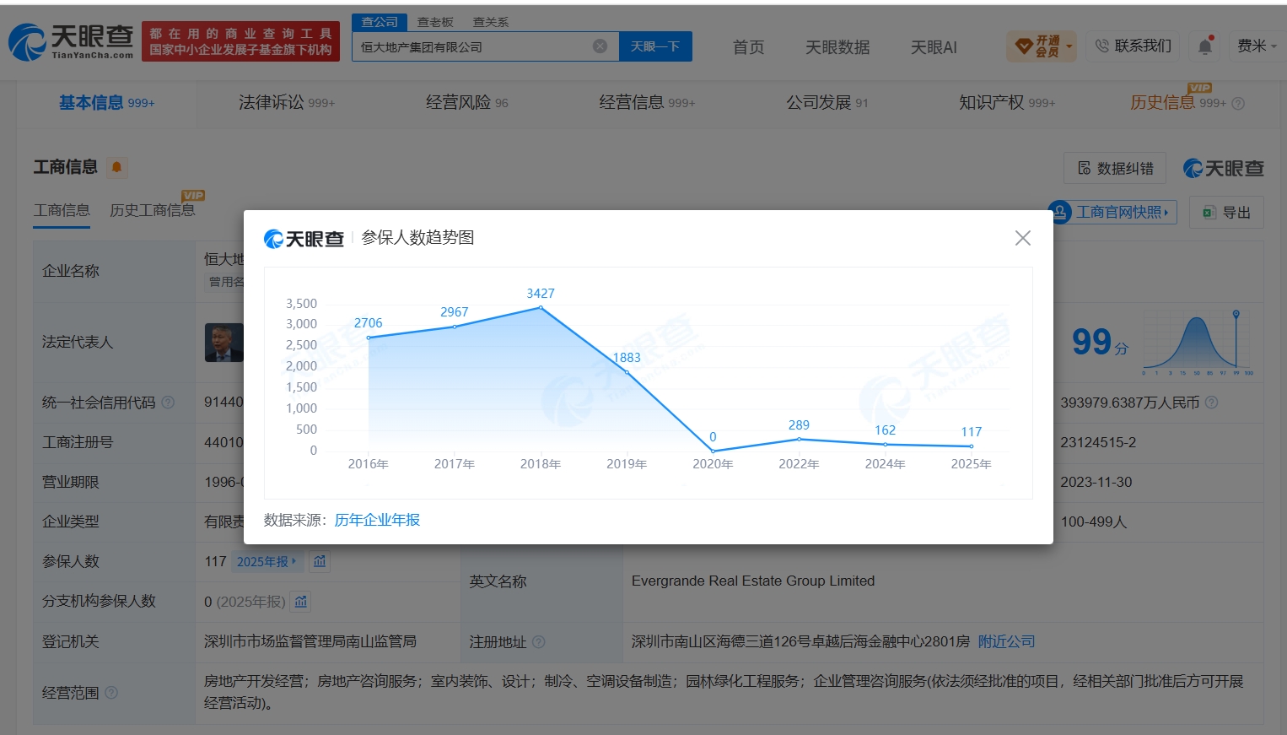Close the 参保人数趋势图 popup
The width and height of the screenshot is (1287, 735).
1022,238
